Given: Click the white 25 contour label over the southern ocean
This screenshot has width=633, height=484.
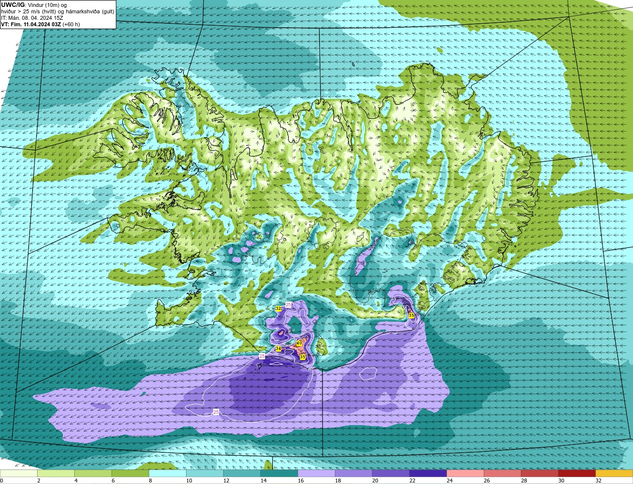Looking at the screenshot, I should pyautogui.click(x=216, y=412).
